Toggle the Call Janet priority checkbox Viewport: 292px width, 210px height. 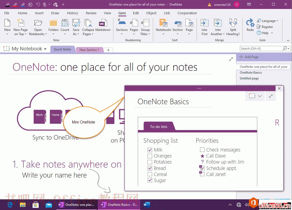pyautogui.click(x=202, y=174)
